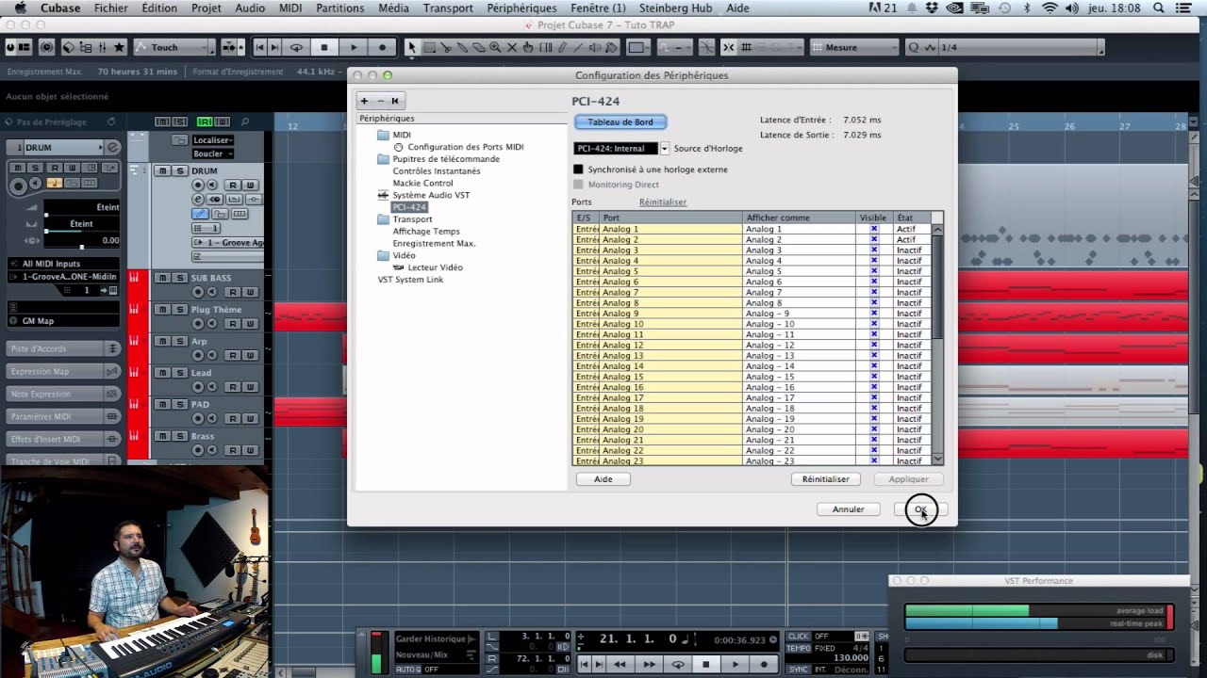Select the Object Selection arrow tool

[411, 47]
